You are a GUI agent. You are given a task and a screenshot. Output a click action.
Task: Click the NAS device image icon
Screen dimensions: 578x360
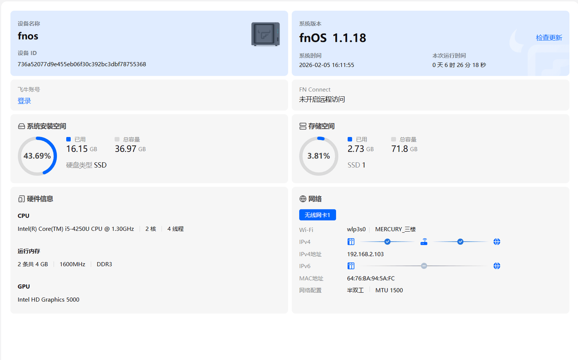click(x=265, y=34)
